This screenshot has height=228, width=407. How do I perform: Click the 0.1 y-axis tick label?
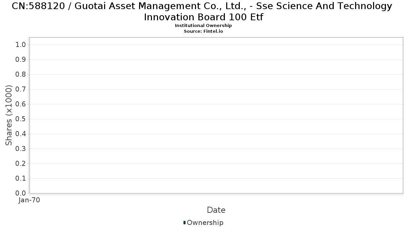point(21,179)
